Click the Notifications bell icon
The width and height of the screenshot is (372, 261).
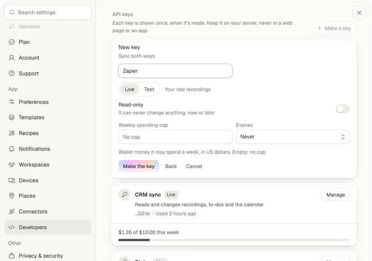tap(11, 149)
